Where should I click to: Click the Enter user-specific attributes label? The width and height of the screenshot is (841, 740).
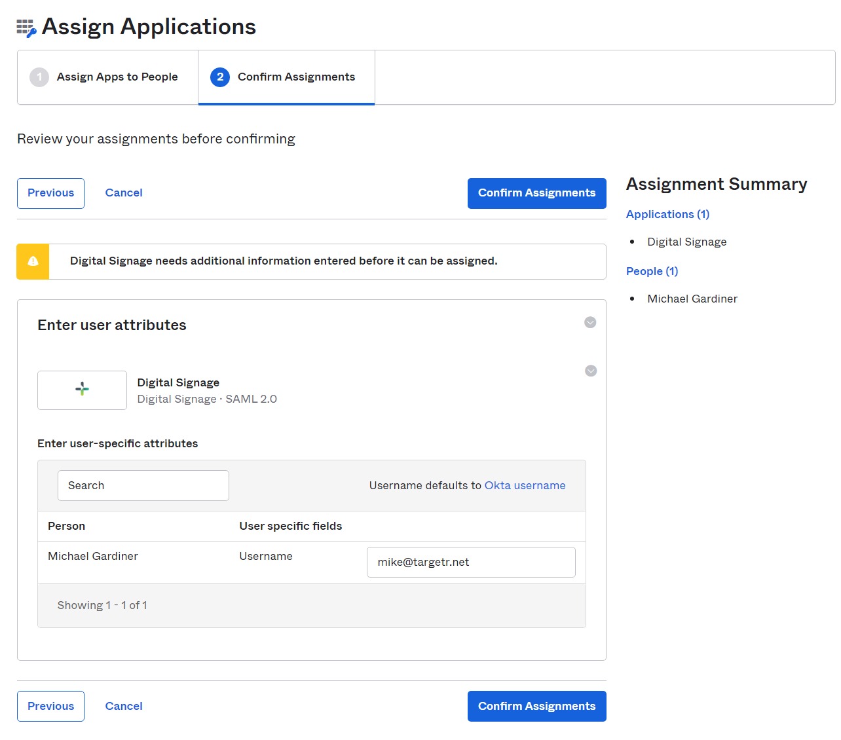click(118, 444)
